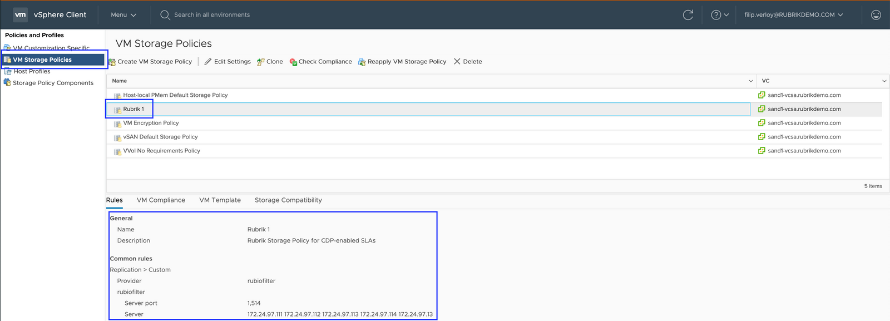Image resolution: width=890 pixels, height=321 pixels.
Task: Click Reapply VM Storage Policy label
Action: (x=407, y=62)
